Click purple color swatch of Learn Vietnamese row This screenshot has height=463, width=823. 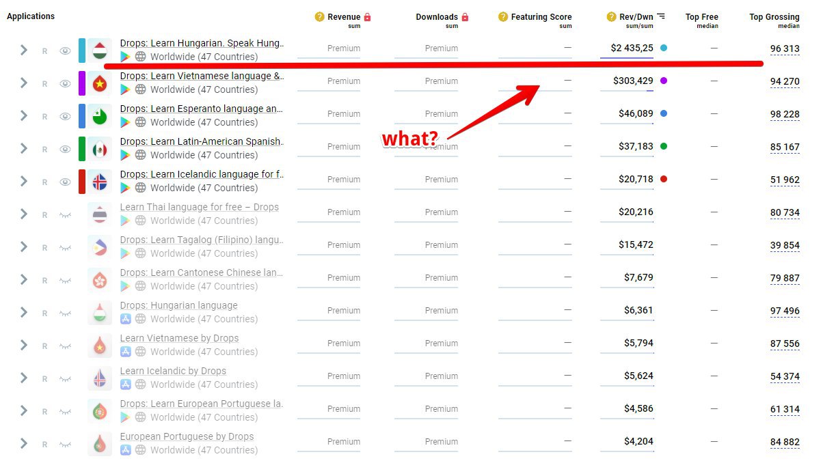click(82, 83)
